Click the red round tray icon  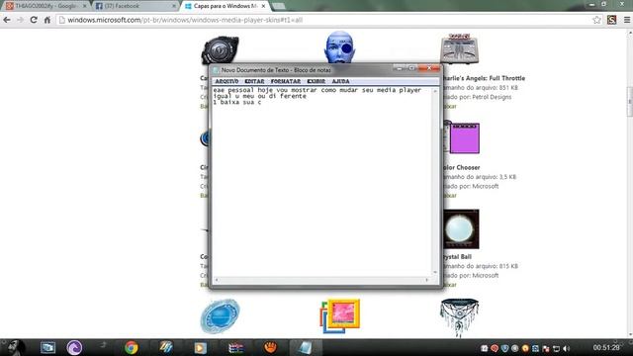[495, 348]
